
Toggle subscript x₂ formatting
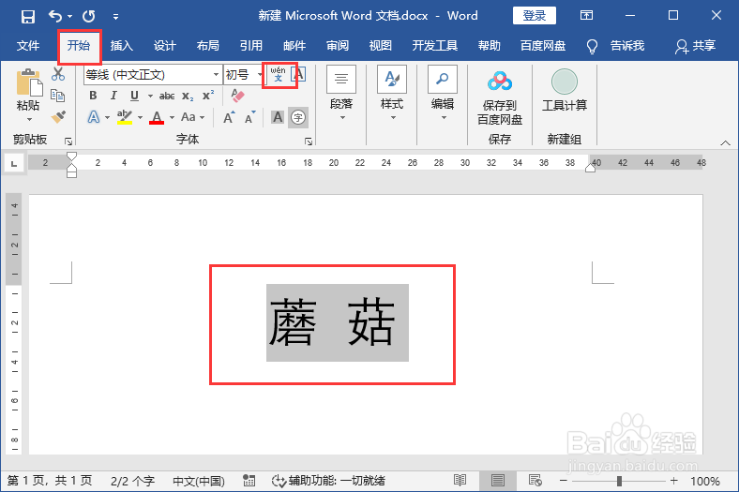click(x=188, y=97)
